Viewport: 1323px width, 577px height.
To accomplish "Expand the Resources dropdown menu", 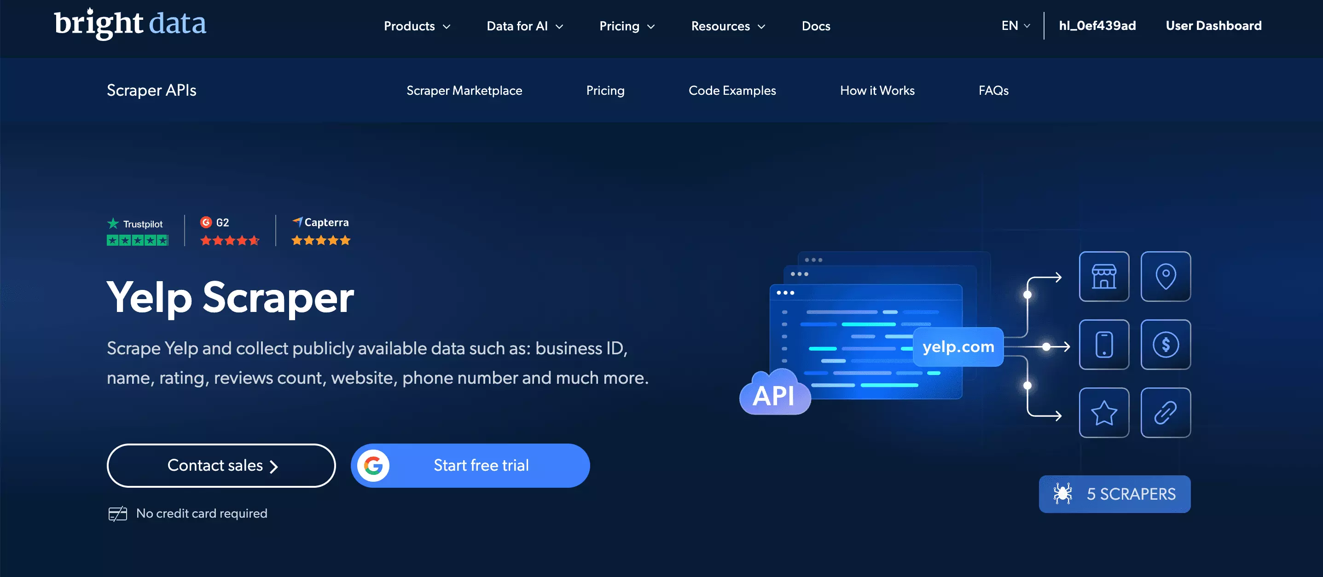I will pos(728,26).
